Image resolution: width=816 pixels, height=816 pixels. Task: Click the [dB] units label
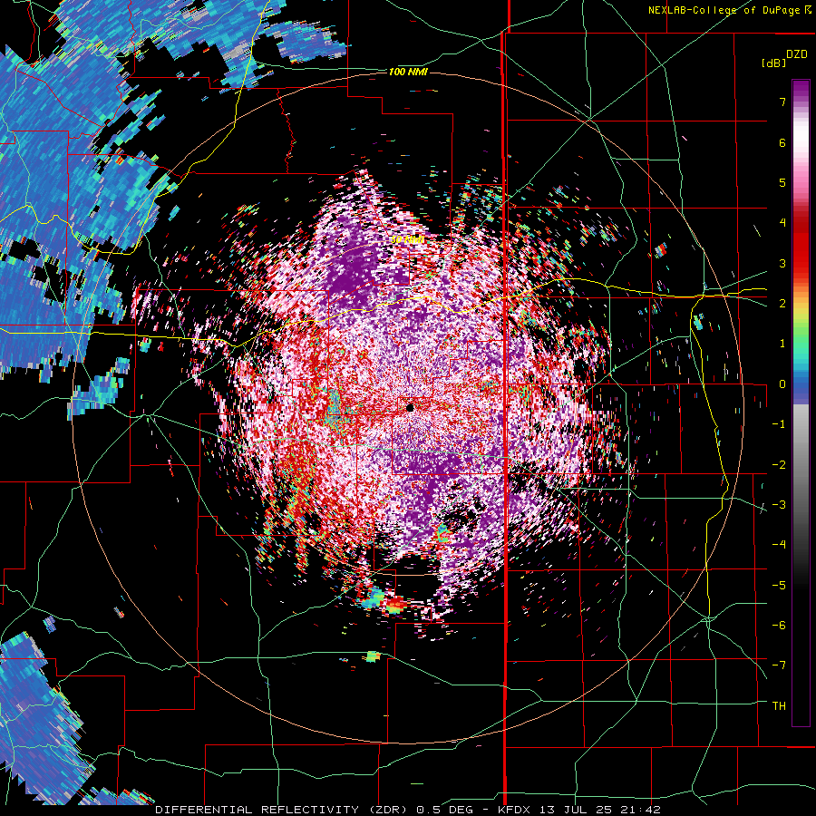(x=773, y=63)
